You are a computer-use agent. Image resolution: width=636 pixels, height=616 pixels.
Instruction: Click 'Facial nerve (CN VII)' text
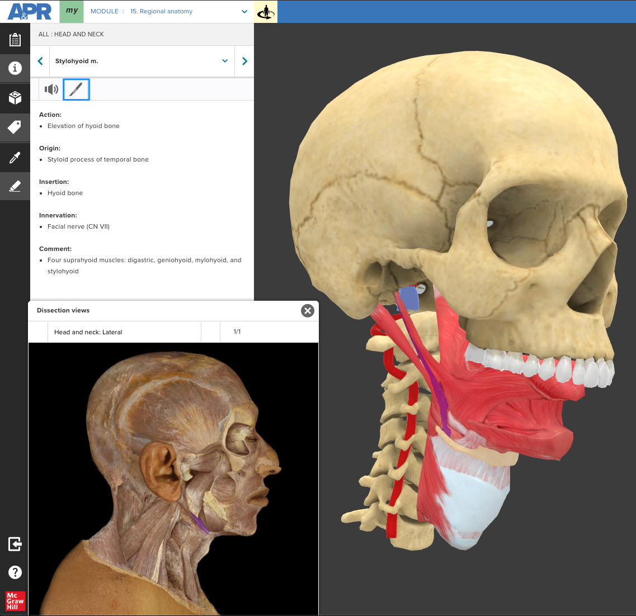pos(78,226)
